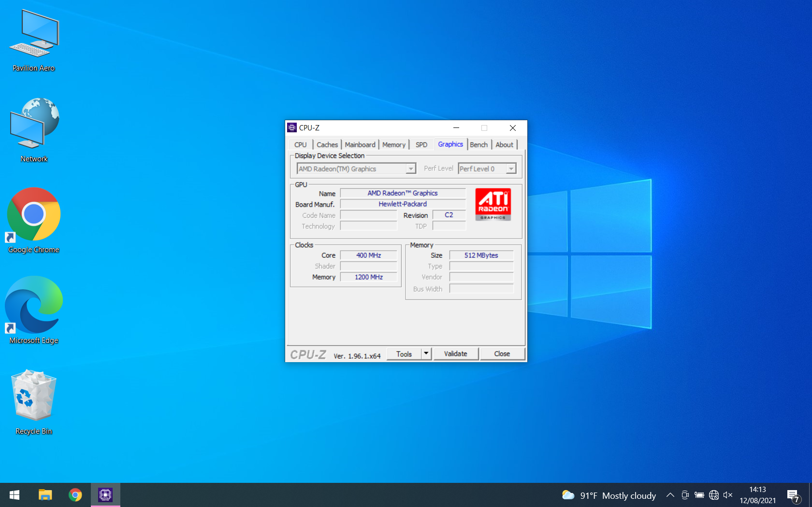Click the empty Memory Vendor field

pos(481,277)
